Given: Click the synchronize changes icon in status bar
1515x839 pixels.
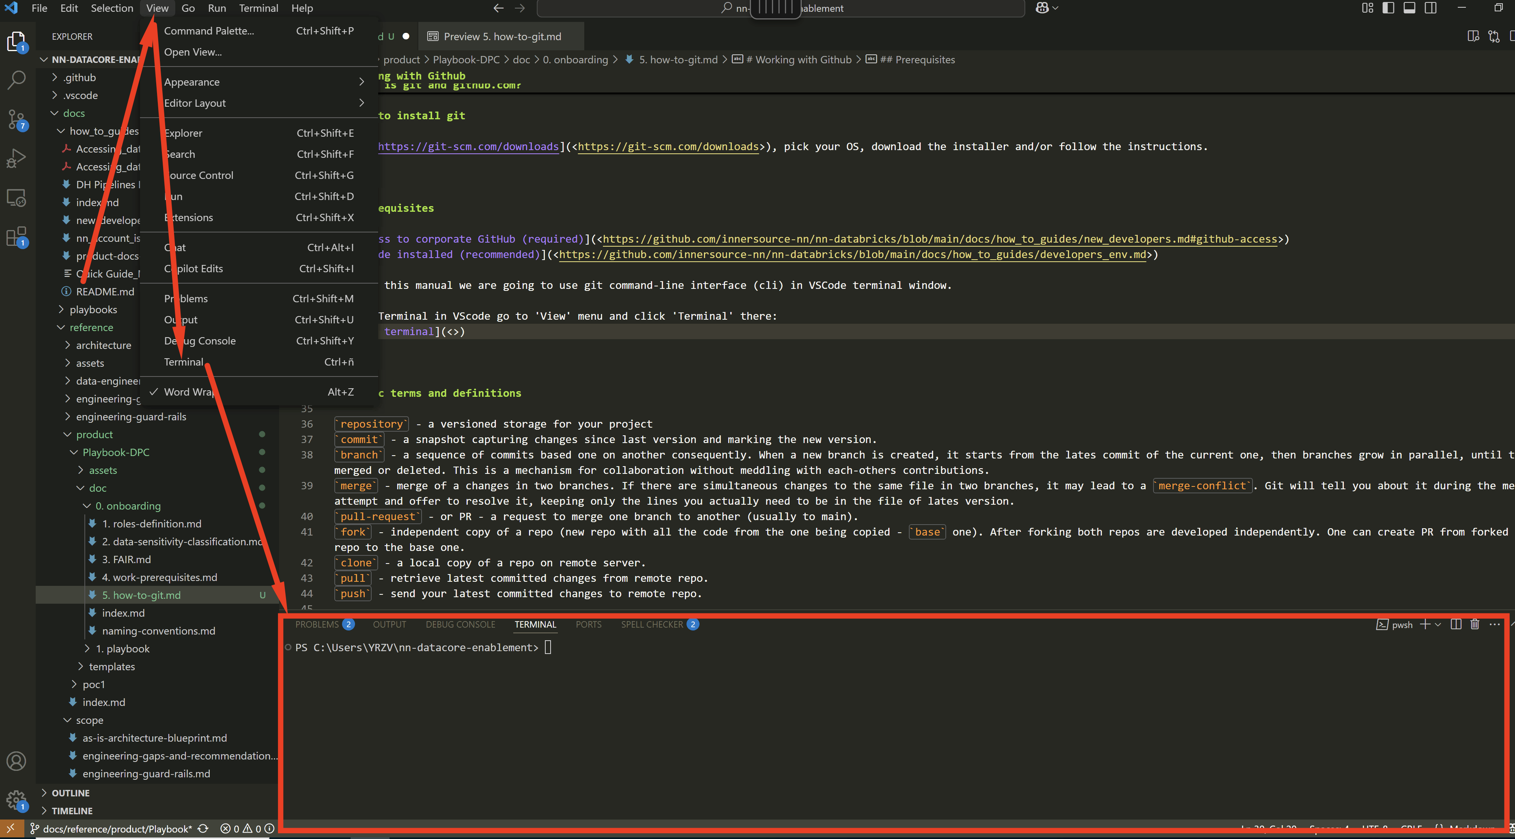Looking at the screenshot, I should pyautogui.click(x=203, y=828).
